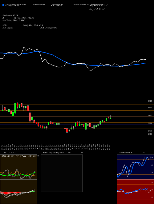Click the 'ADX & MACD' panel title
Viewport: 154px width, 204px height.
click(10, 153)
